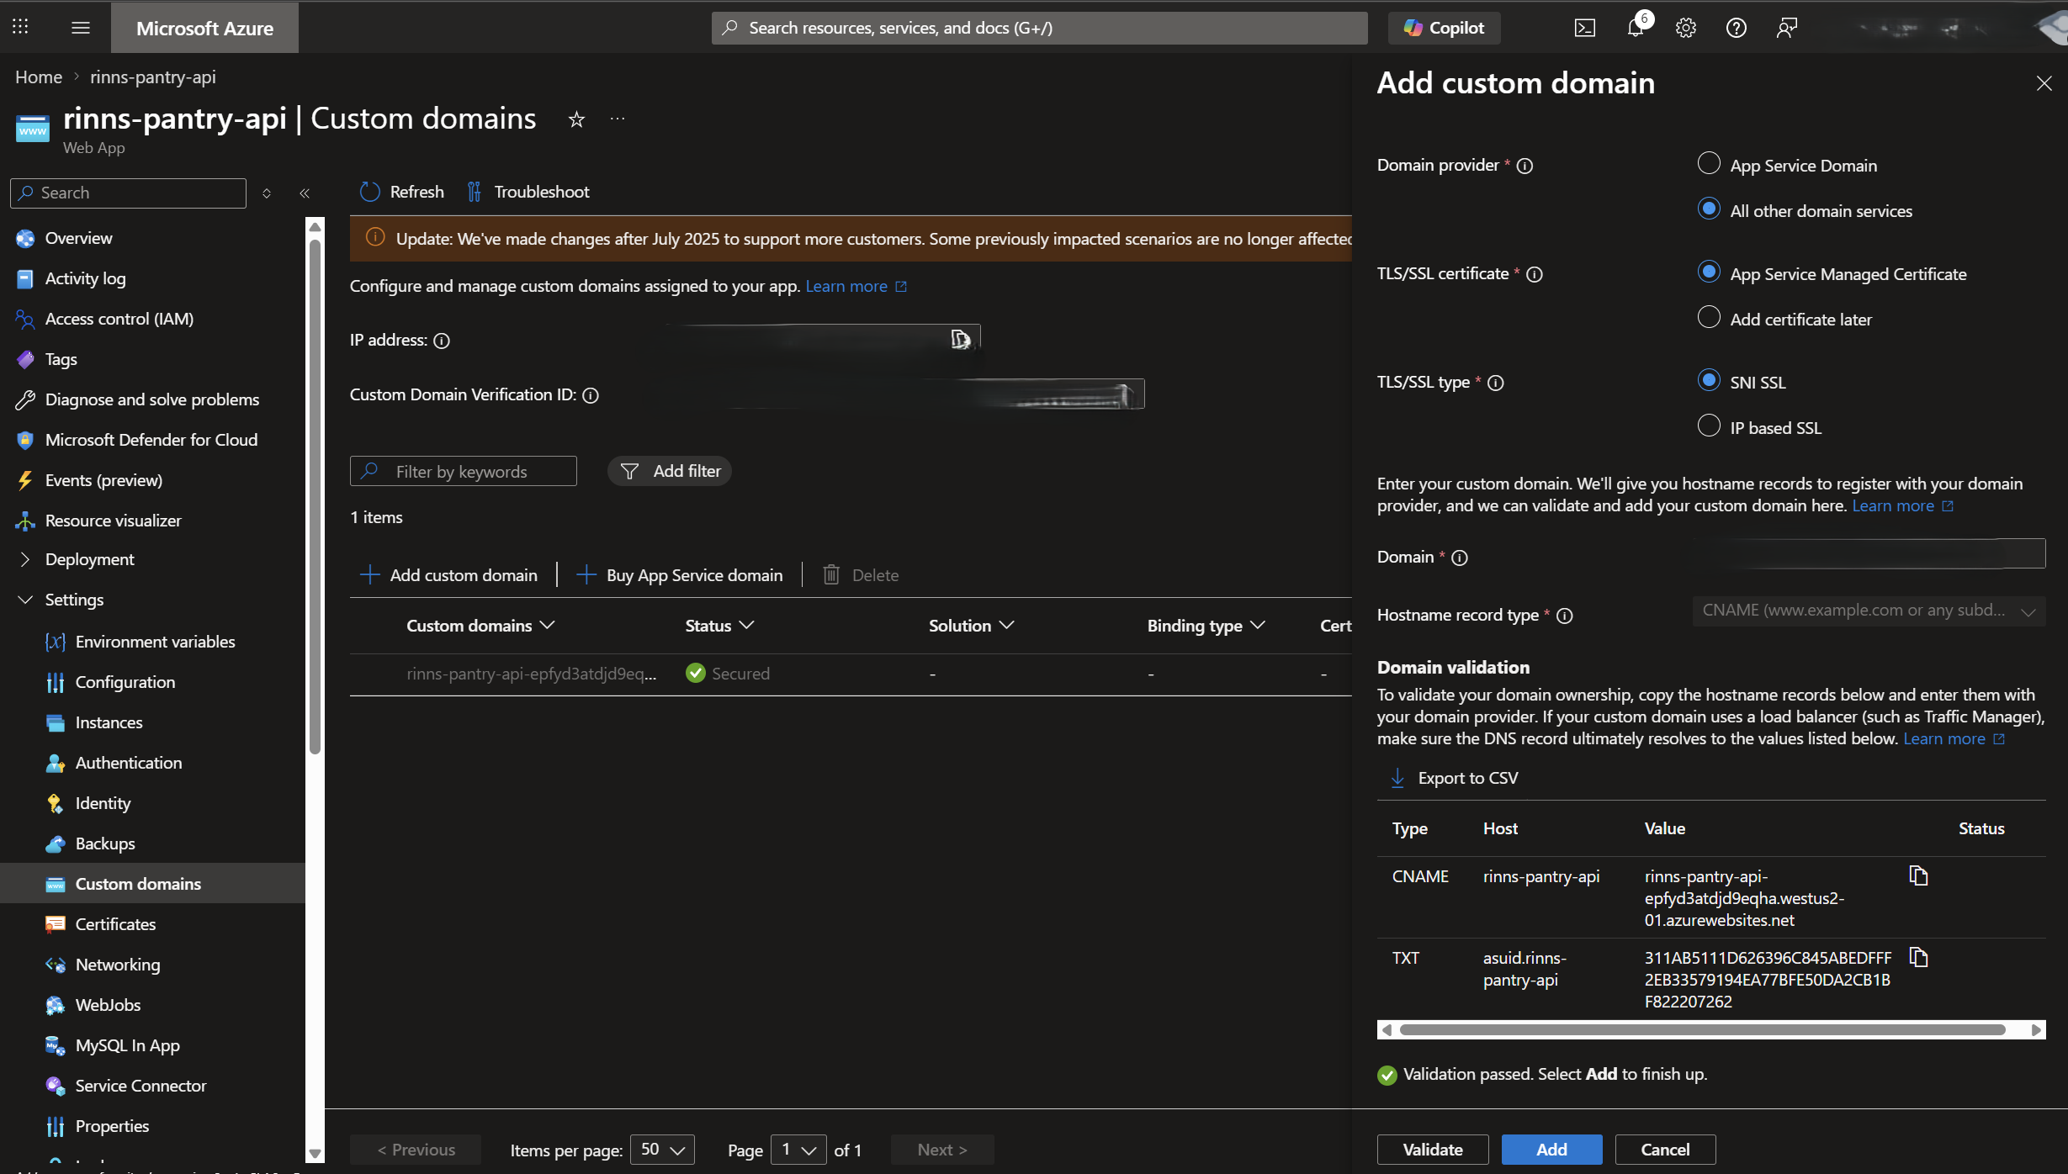Click the blue Add button
The width and height of the screenshot is (2068, 1174).
pos(1551,1149)
